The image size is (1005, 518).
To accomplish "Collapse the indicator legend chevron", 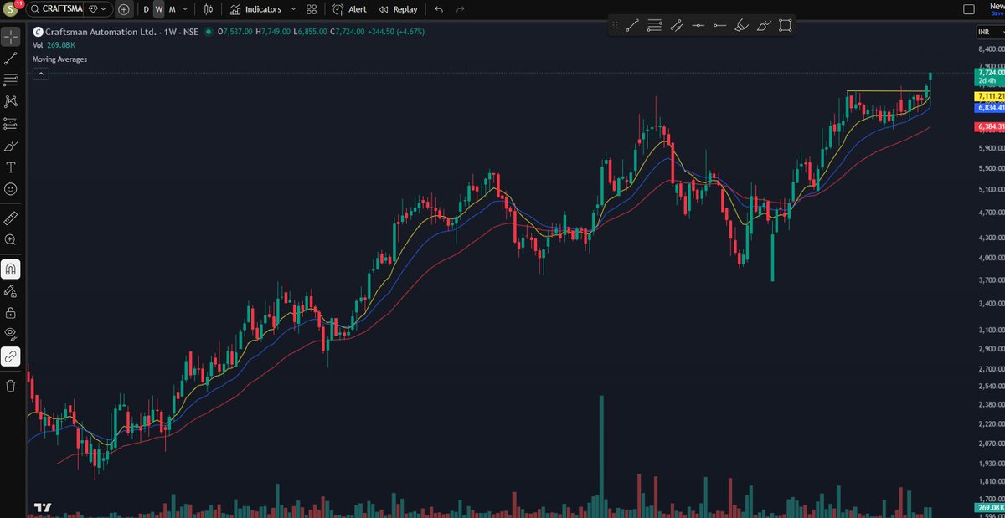I will click(41, 74).
